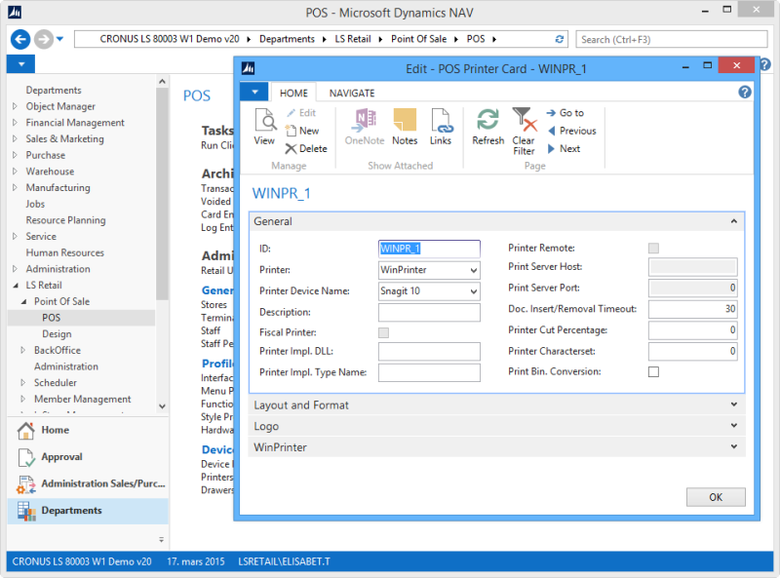This screenshot has width=780, height=578.
Task: Click the browser-style back arrow button
Action: point(20,39)
